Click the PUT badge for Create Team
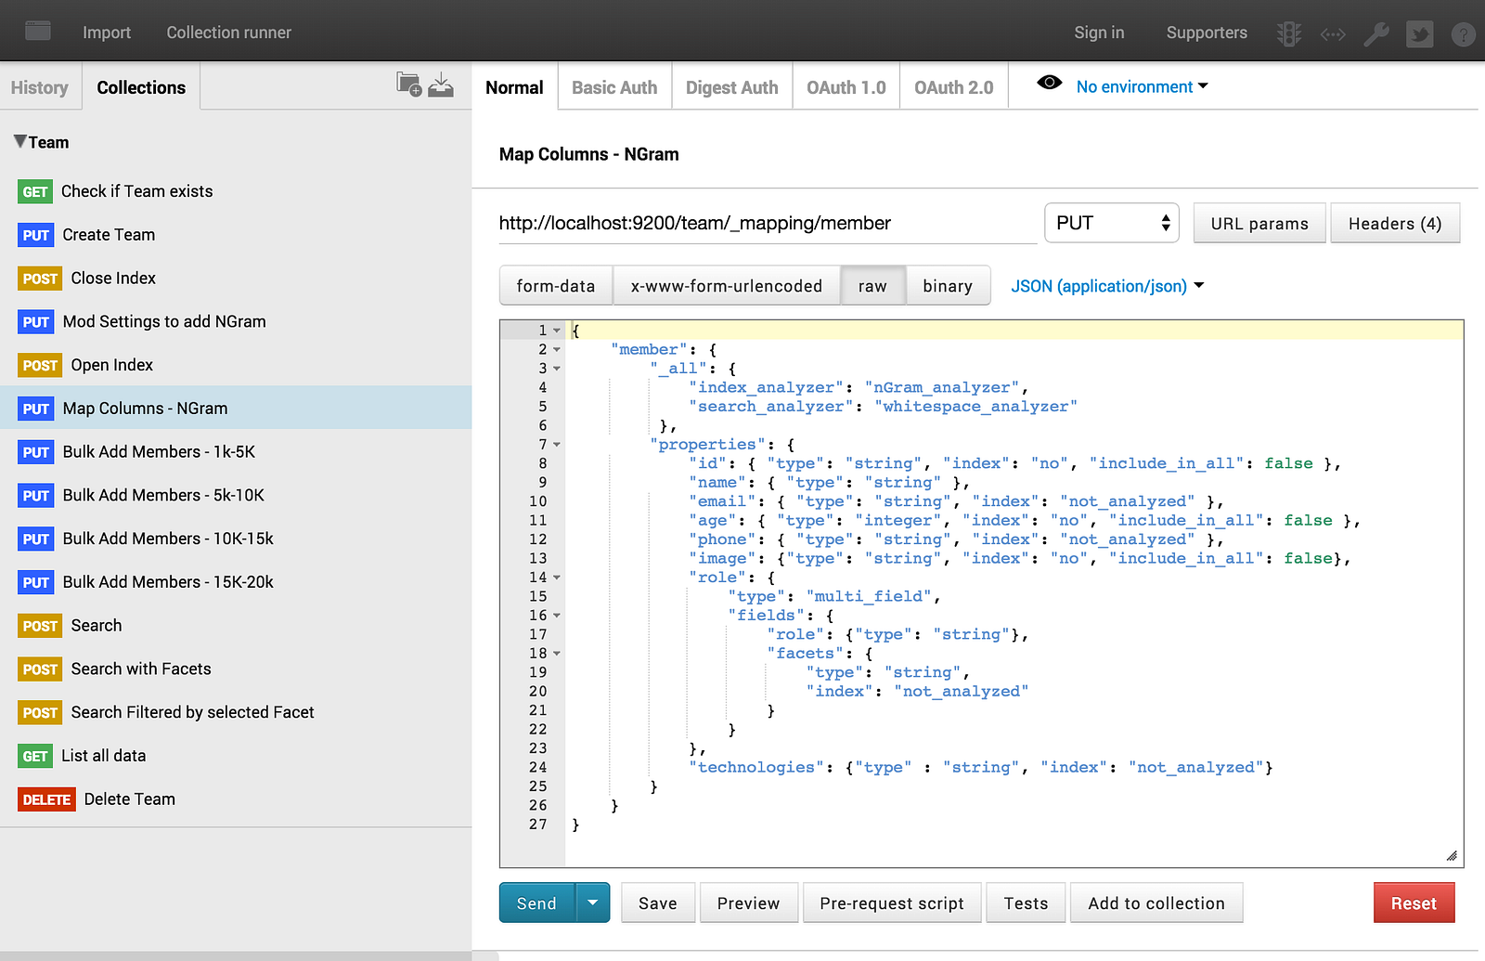Viewport: 1485px width, 961px height. 36,236
